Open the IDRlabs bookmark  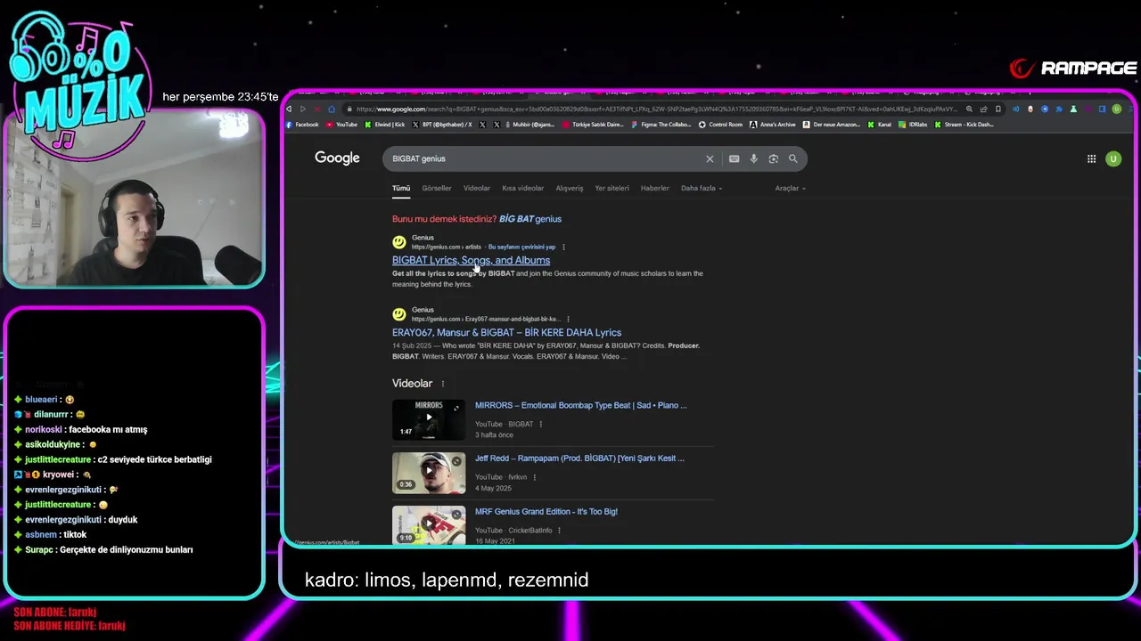pyautogui.click(x=913, y=125)
